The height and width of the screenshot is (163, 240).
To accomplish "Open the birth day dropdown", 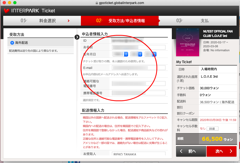I will [x=150, y=54].
